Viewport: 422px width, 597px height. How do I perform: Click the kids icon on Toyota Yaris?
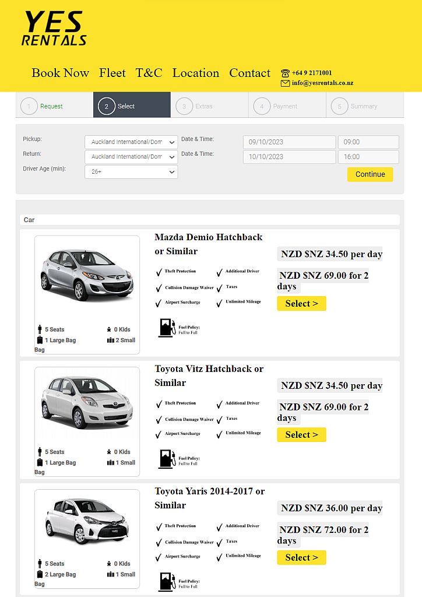(x=109, y=564)
